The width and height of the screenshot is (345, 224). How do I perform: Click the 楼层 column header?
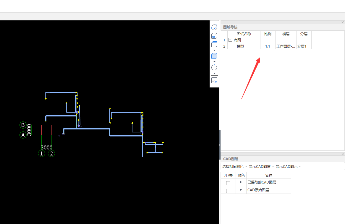(286, 34)
